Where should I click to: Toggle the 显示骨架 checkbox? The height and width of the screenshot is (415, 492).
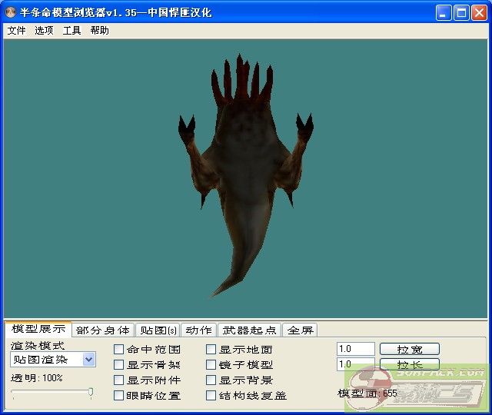(119, 365)
